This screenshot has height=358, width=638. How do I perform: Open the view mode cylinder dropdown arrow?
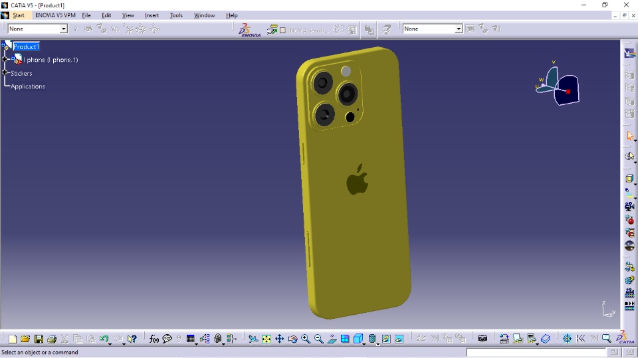377,344
